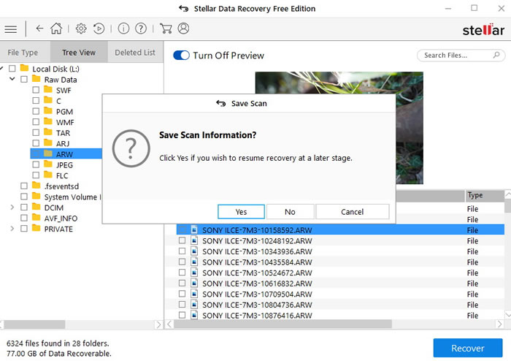Check the SWF folder checkbox

[36, 91]
